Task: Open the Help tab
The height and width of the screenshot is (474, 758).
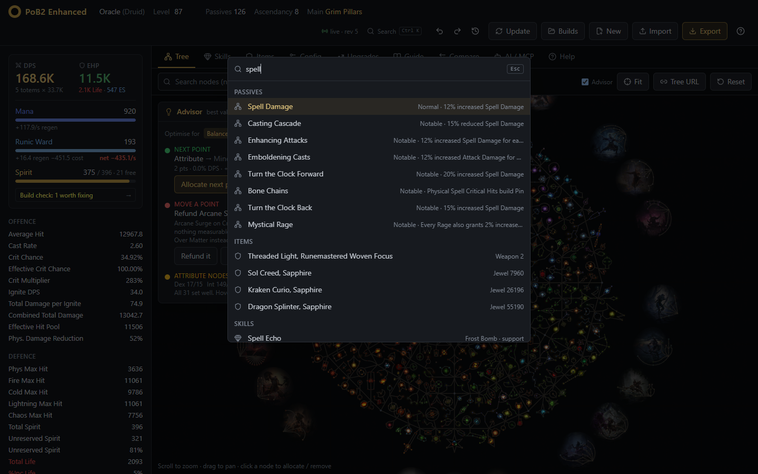Action: [562, 56]
